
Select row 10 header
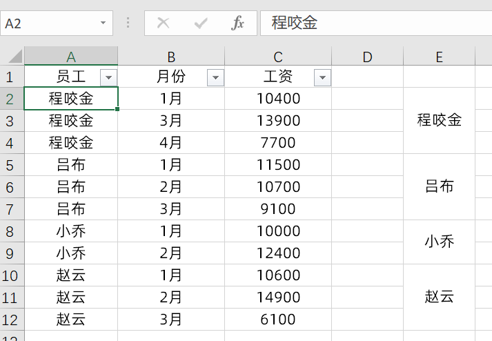pyautogui.click(x=12, y=275)
